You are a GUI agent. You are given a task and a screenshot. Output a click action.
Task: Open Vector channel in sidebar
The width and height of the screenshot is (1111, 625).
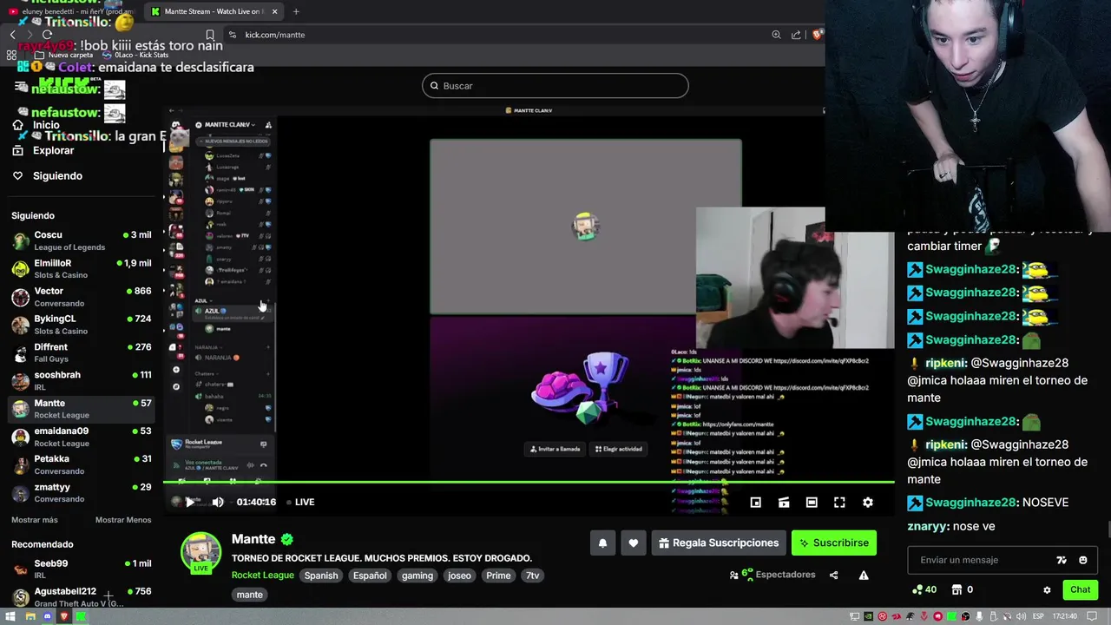pyautogui.click(x=82, y=297)
